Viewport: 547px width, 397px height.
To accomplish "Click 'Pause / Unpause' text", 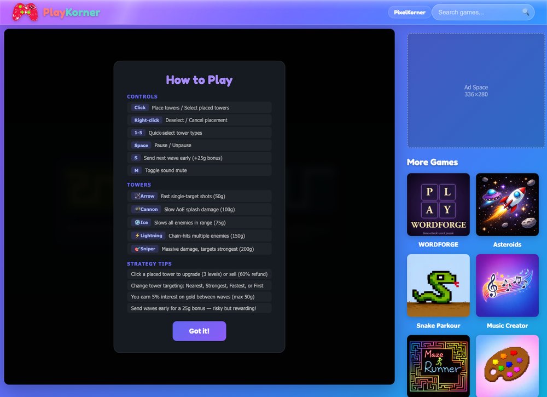I will 173,145.
